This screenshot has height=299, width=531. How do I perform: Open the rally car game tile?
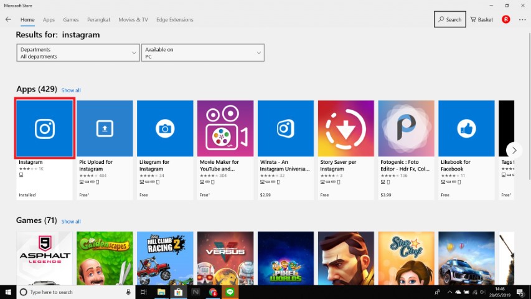point(466,258)
